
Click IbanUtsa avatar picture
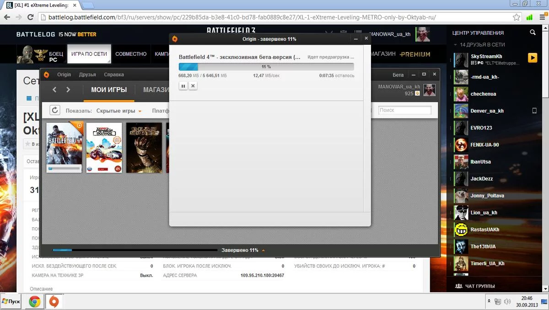pyautogui.click(x=461, y=162)
